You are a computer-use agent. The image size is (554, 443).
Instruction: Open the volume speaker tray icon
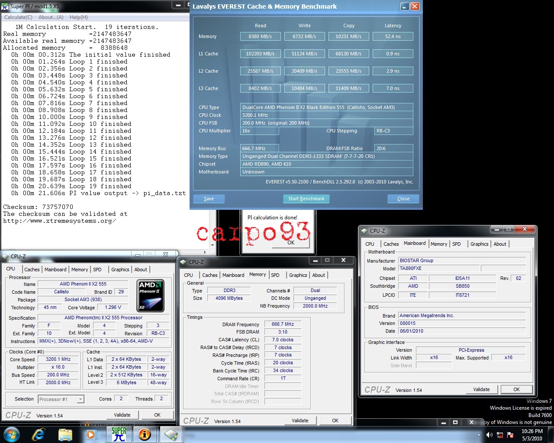pos(490,435)
